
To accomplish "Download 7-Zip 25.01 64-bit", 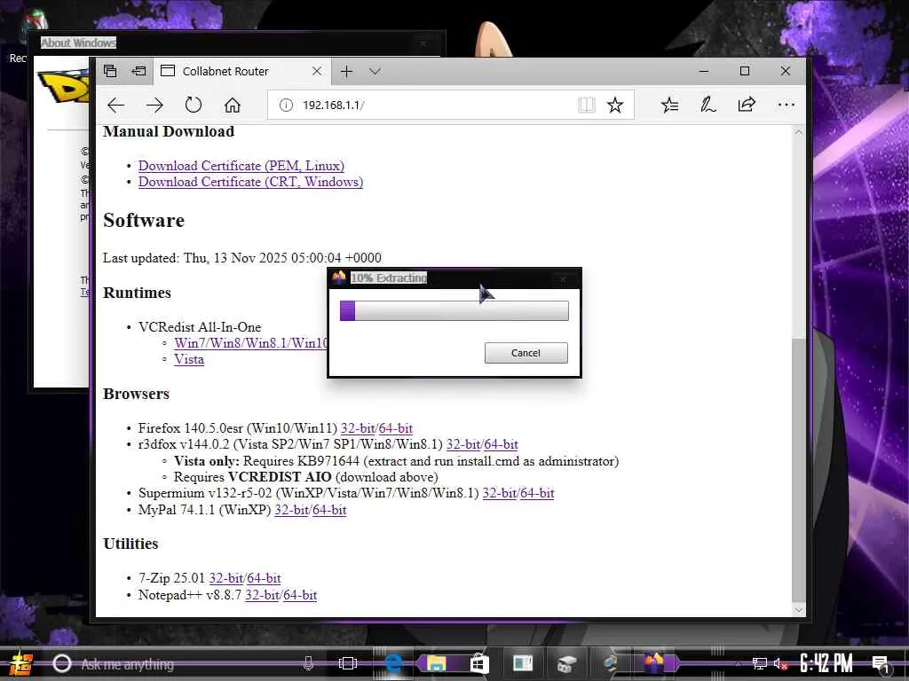I will pyautogui.click(x=264, y=578).
